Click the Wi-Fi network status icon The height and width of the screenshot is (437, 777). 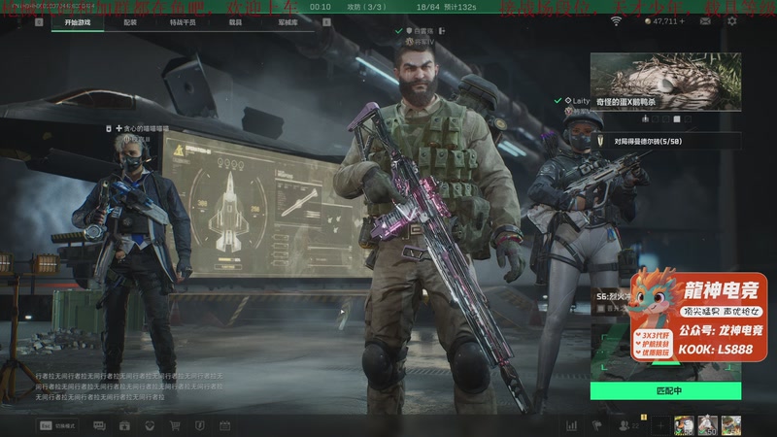[x=616, y=21]
